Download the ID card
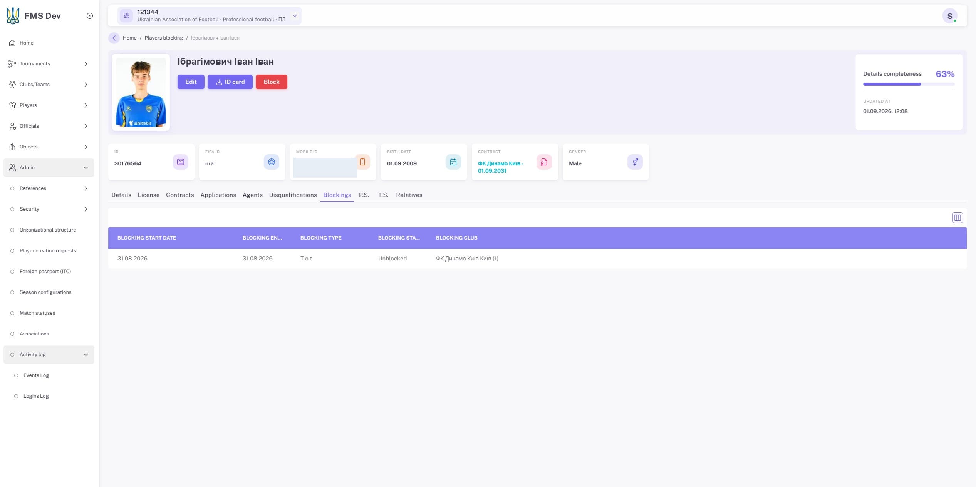This screenshot has height=487, width=976. click(x=230, y=82)
